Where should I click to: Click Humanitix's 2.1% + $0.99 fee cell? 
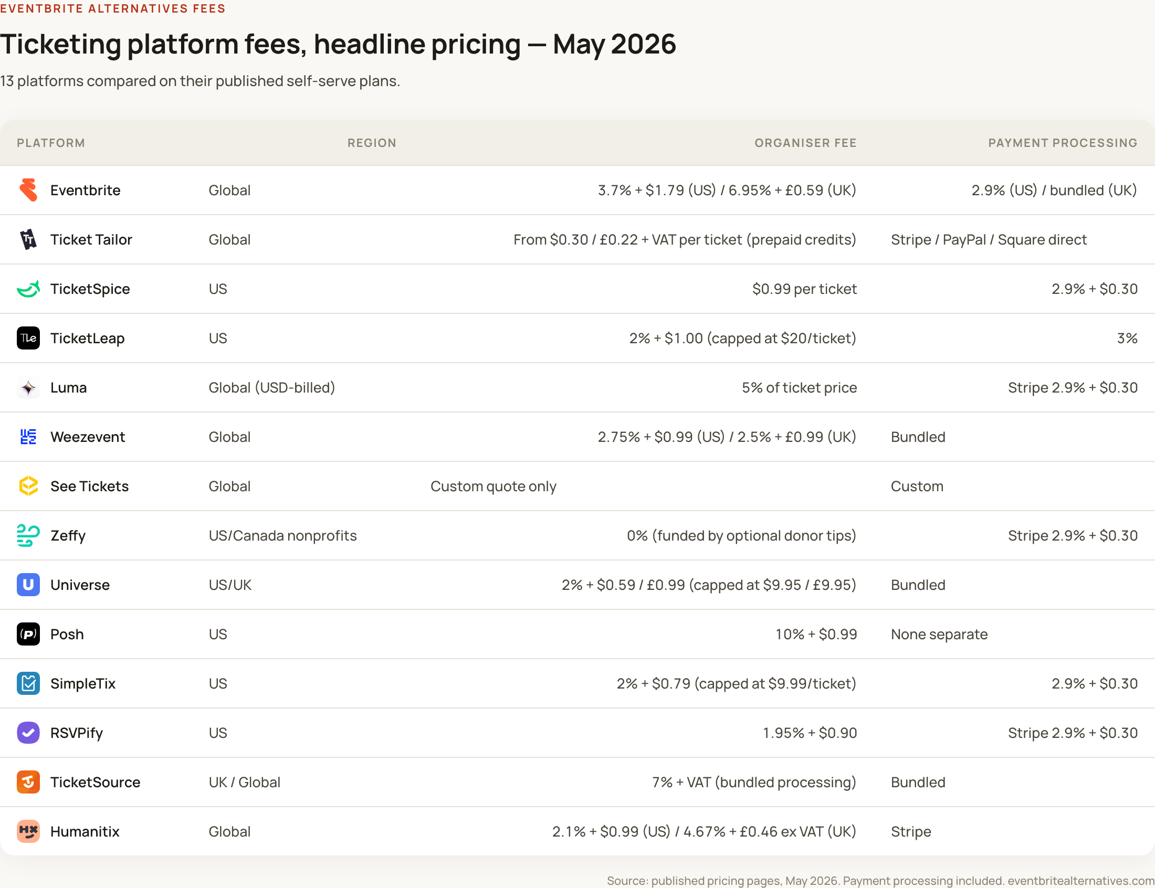coord(704,831)
